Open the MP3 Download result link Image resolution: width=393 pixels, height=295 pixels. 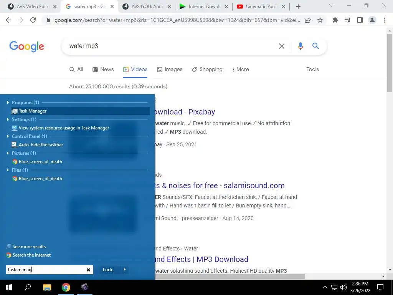pyautogui.click(x=201, y=259)
